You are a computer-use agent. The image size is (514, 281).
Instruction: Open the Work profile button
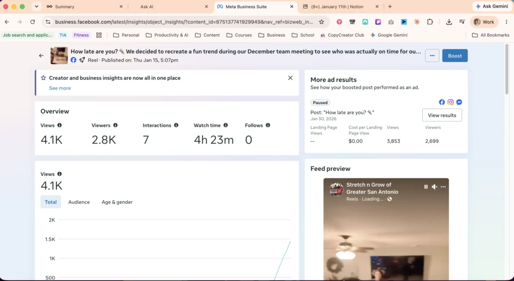tap(484, 22)
